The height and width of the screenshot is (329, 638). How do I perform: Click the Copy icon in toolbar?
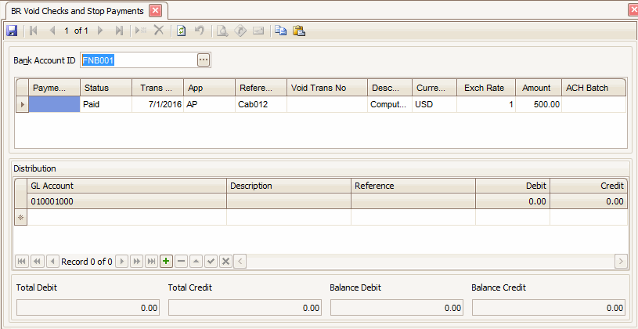281,31
